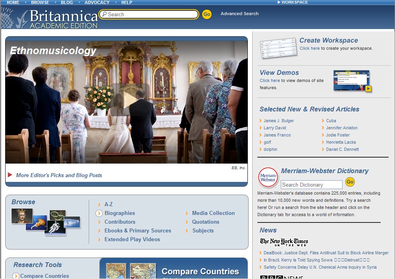Open Safety Concerns Delay U.N. news story
395x279 pixels.
(x=320, y=267)
